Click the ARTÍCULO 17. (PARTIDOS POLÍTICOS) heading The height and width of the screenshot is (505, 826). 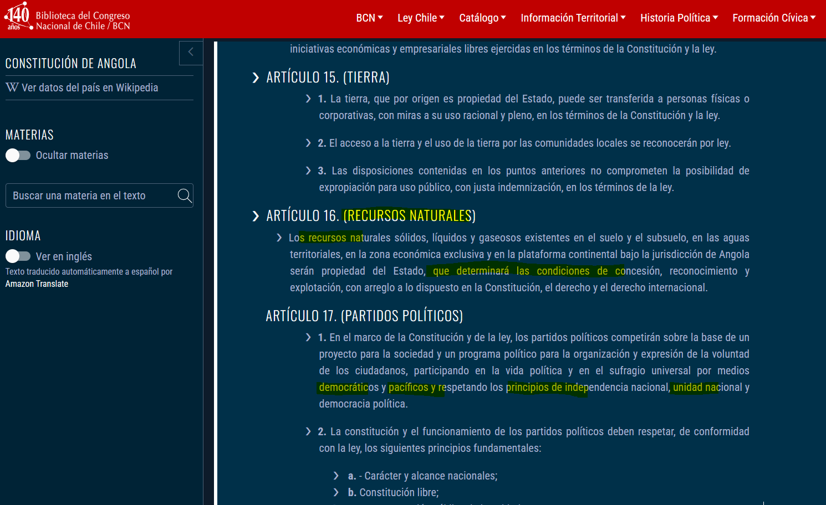(364, 316)
